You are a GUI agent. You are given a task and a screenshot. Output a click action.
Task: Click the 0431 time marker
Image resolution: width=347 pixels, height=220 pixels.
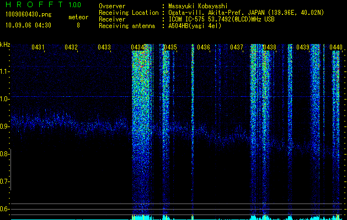tap(38, 47)
